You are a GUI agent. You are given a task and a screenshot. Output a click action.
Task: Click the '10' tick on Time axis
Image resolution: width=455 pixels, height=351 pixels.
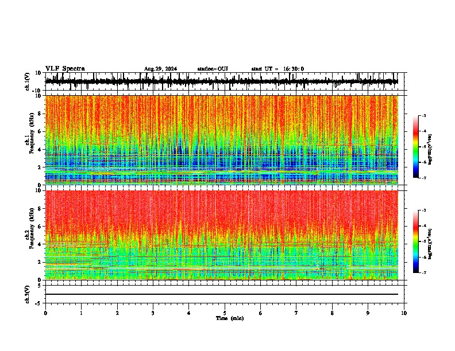click(x=404, y=313)
